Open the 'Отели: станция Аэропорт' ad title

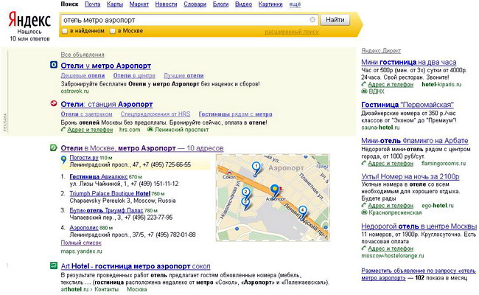[x=107, y=104]
